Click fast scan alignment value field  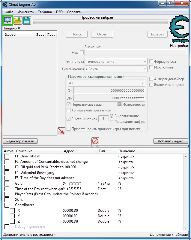tap(103, 119)
